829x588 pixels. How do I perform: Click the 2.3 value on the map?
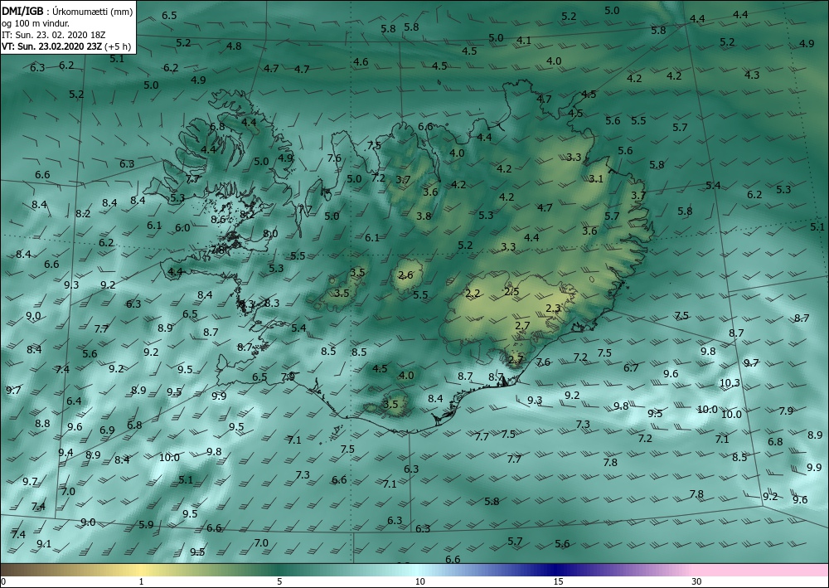553,309
